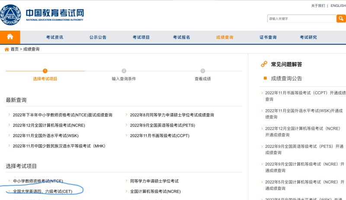
Task: Click the chain link icon beside 常见问题解答
Action: tap(264, 64)
